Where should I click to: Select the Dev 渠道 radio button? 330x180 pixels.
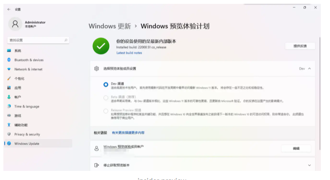pyautogui.click(x=106, y=84)
